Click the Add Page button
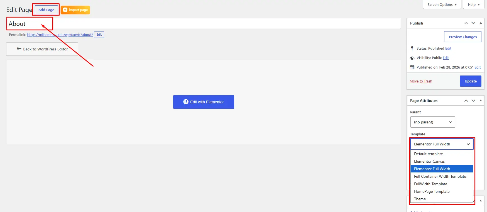This screenshot has width=487, height=212. [46, 10]
